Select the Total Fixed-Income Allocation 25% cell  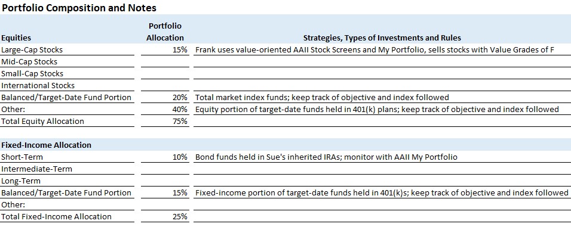pyautogui.click(x=165, y=217)
